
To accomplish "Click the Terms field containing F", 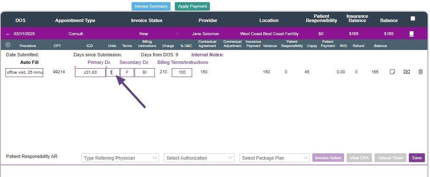I will click(x=127, y=72).
